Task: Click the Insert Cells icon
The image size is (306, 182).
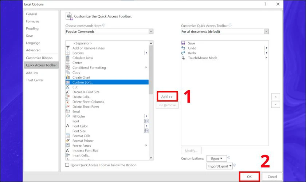Action: (x=68, y=155)
